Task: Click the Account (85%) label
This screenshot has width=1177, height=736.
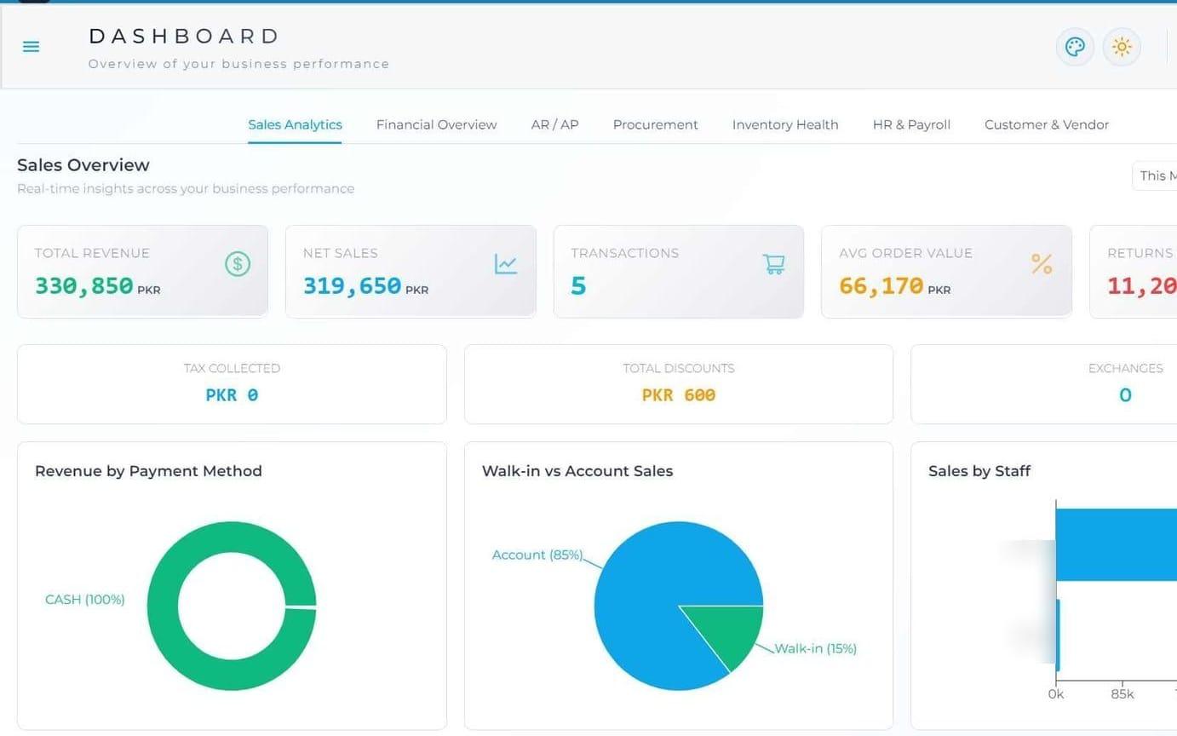Action: (537, 555)
